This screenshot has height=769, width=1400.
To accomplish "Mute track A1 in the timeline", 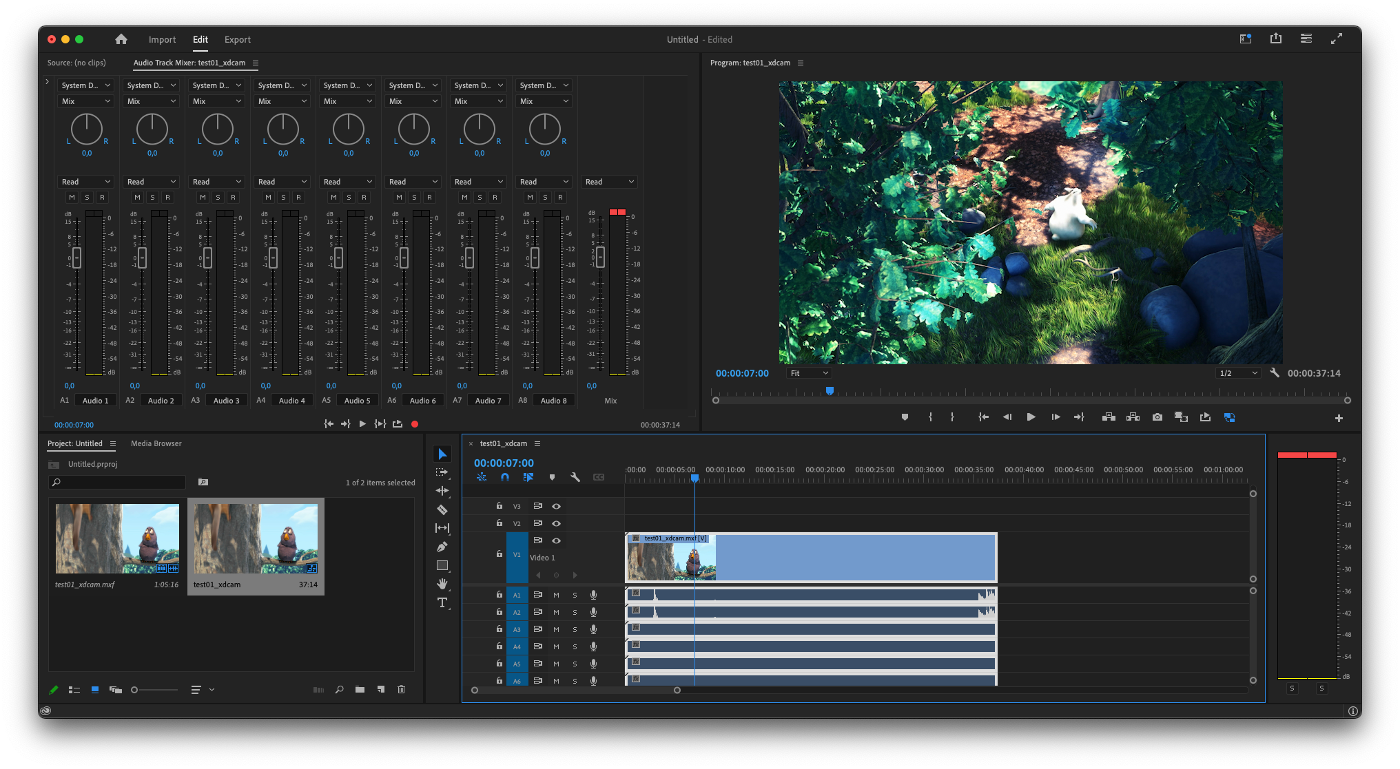I will click(x=556, y=595).
